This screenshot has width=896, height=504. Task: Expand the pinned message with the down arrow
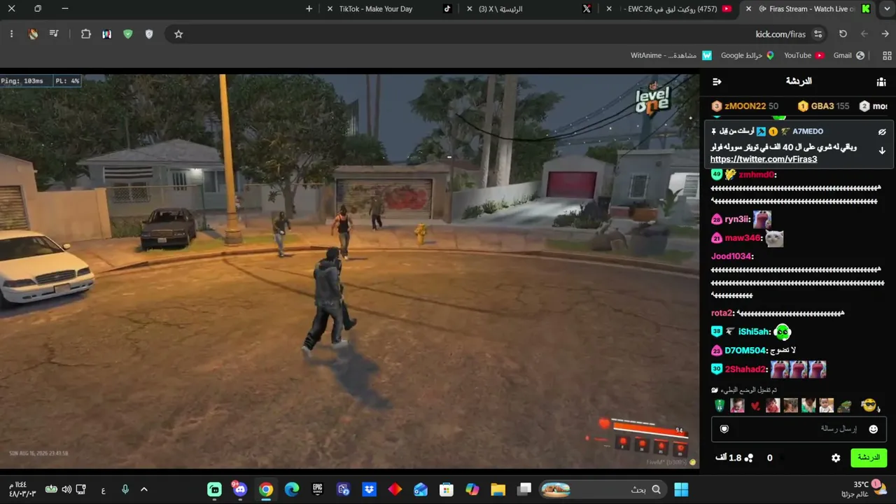click(882, 150)
